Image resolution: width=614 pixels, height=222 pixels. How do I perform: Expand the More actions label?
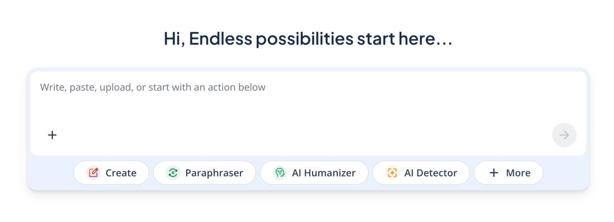pyautogui.click(x=518, y=173)
